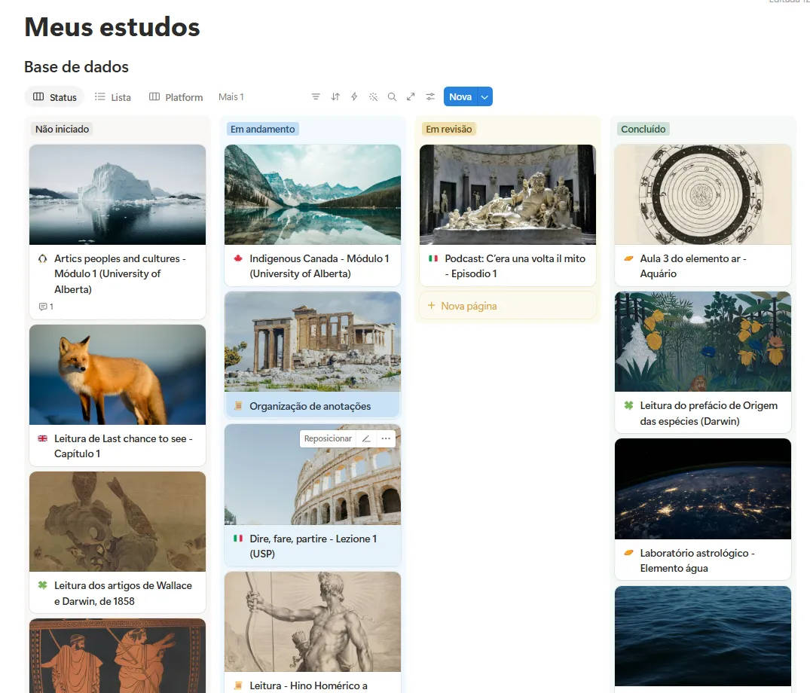
Task: Click the Italian flag icon on Dire, fare card
Action: pos(238,539)
